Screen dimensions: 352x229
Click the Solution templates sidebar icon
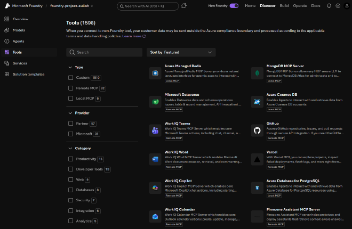[x=7, y=74]
